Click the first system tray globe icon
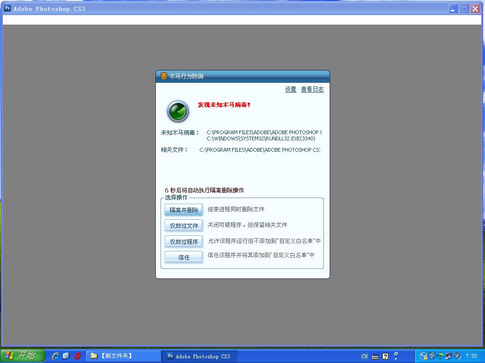The height and width of the screenshot is (363, 485). click(x=423, y=356)
